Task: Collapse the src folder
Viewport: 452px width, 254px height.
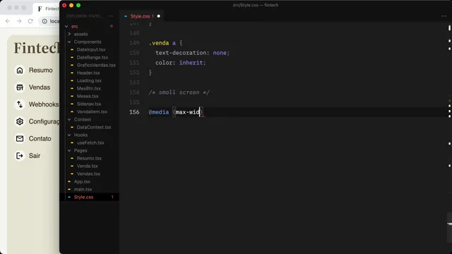Action: [x=66, y=26]
